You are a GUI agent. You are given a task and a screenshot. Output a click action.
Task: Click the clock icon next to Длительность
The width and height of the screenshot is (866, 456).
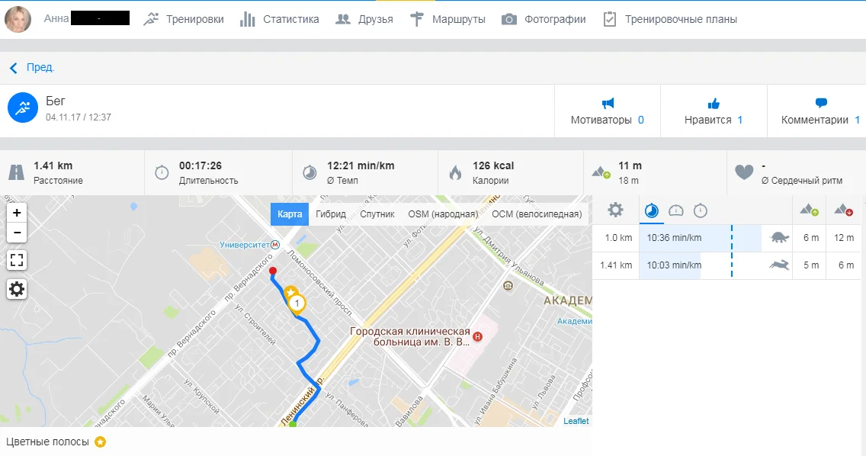162,172
